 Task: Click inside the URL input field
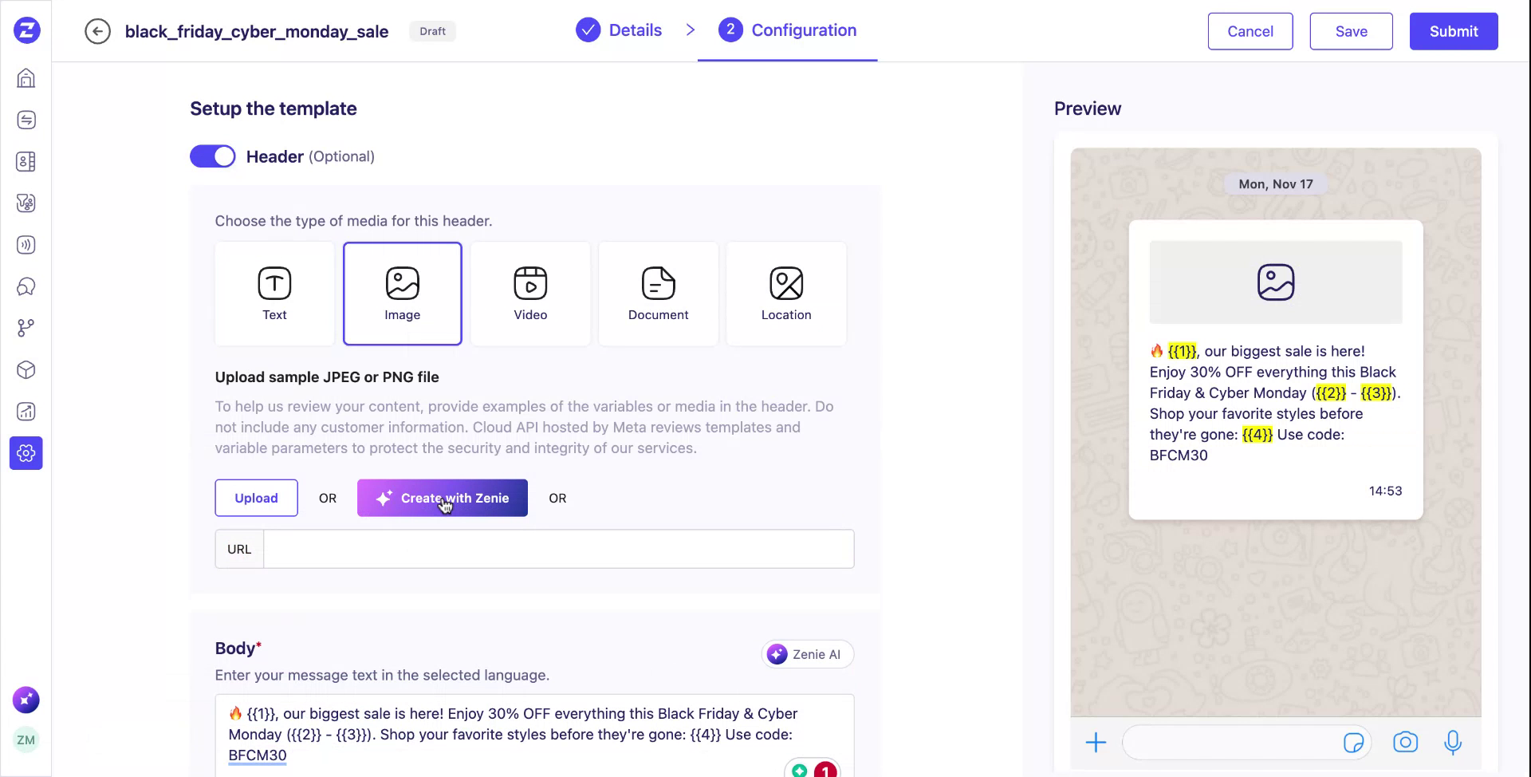[x=558, y=549]
